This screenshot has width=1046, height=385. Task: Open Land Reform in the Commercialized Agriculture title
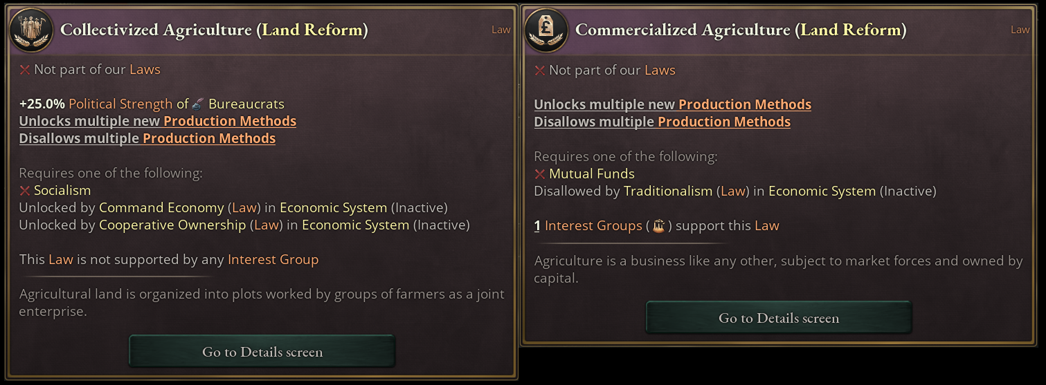(x=851, y=30)
